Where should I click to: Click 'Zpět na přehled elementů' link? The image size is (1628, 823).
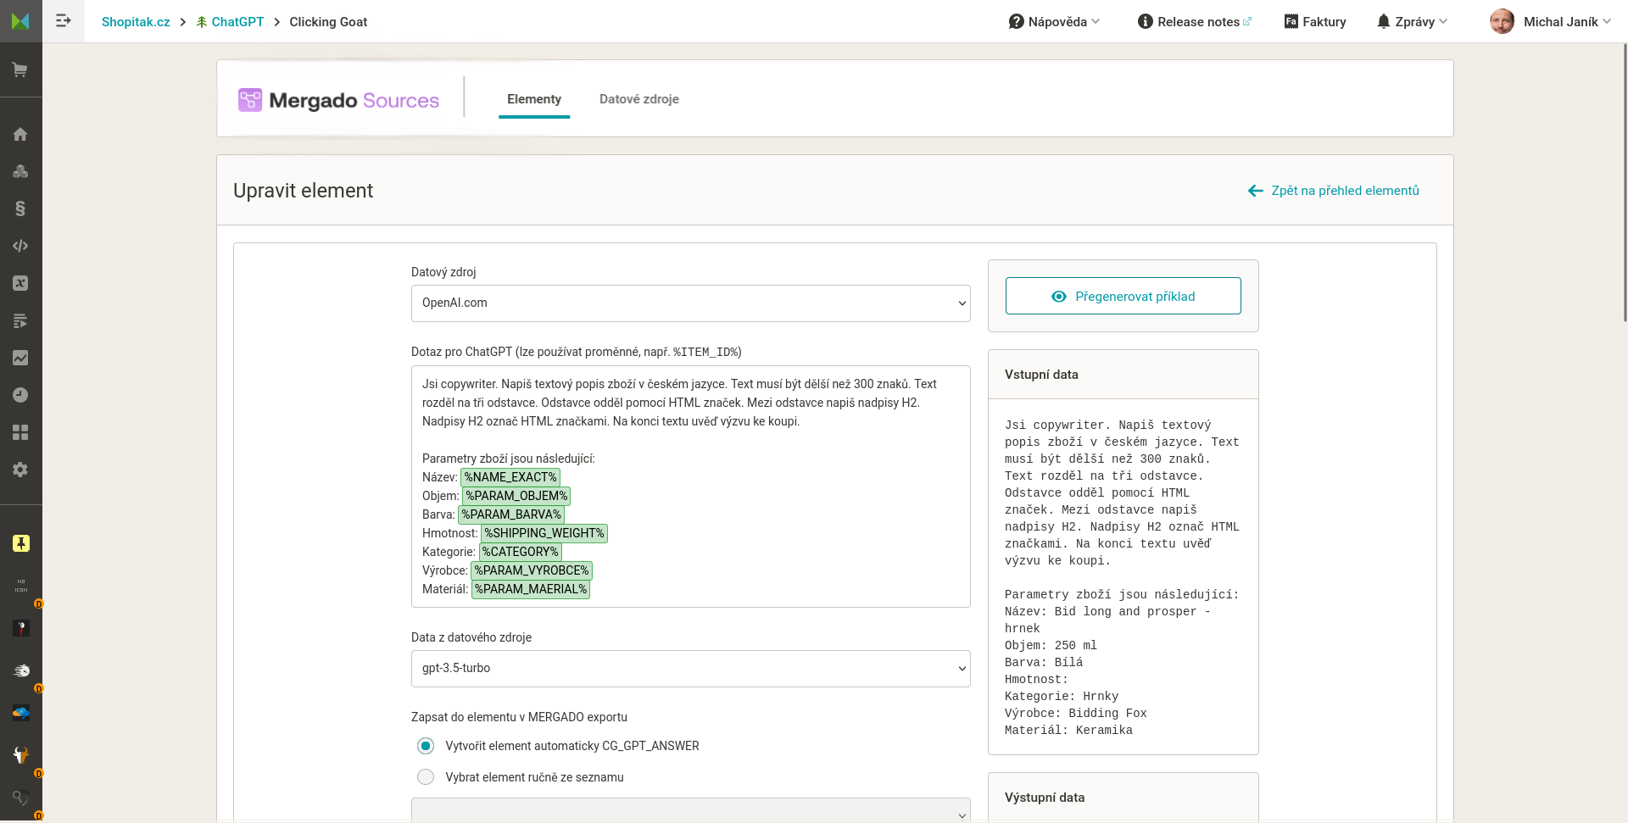(1334, 191)
